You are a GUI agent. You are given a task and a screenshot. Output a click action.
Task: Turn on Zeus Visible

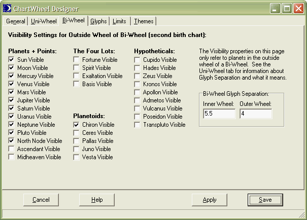tap(137, 76)
